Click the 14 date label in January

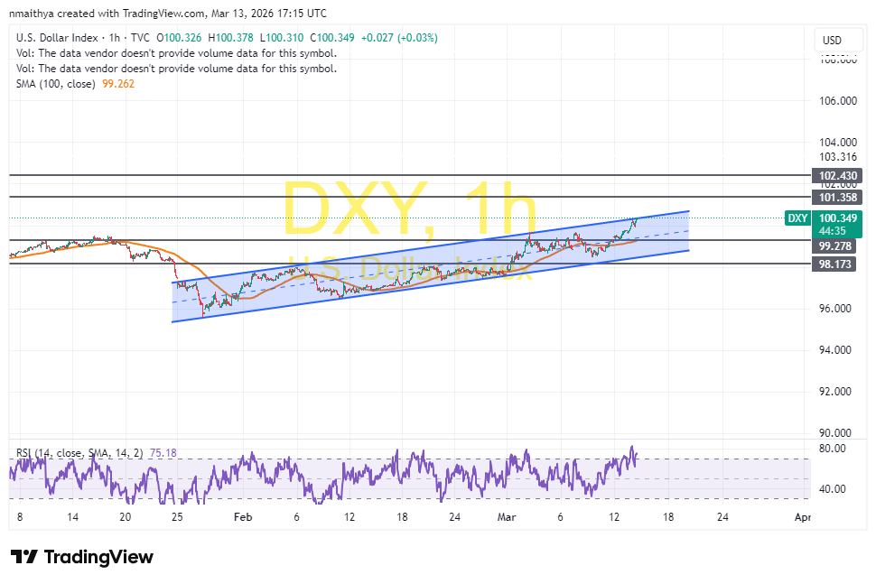tap(72, 517)
